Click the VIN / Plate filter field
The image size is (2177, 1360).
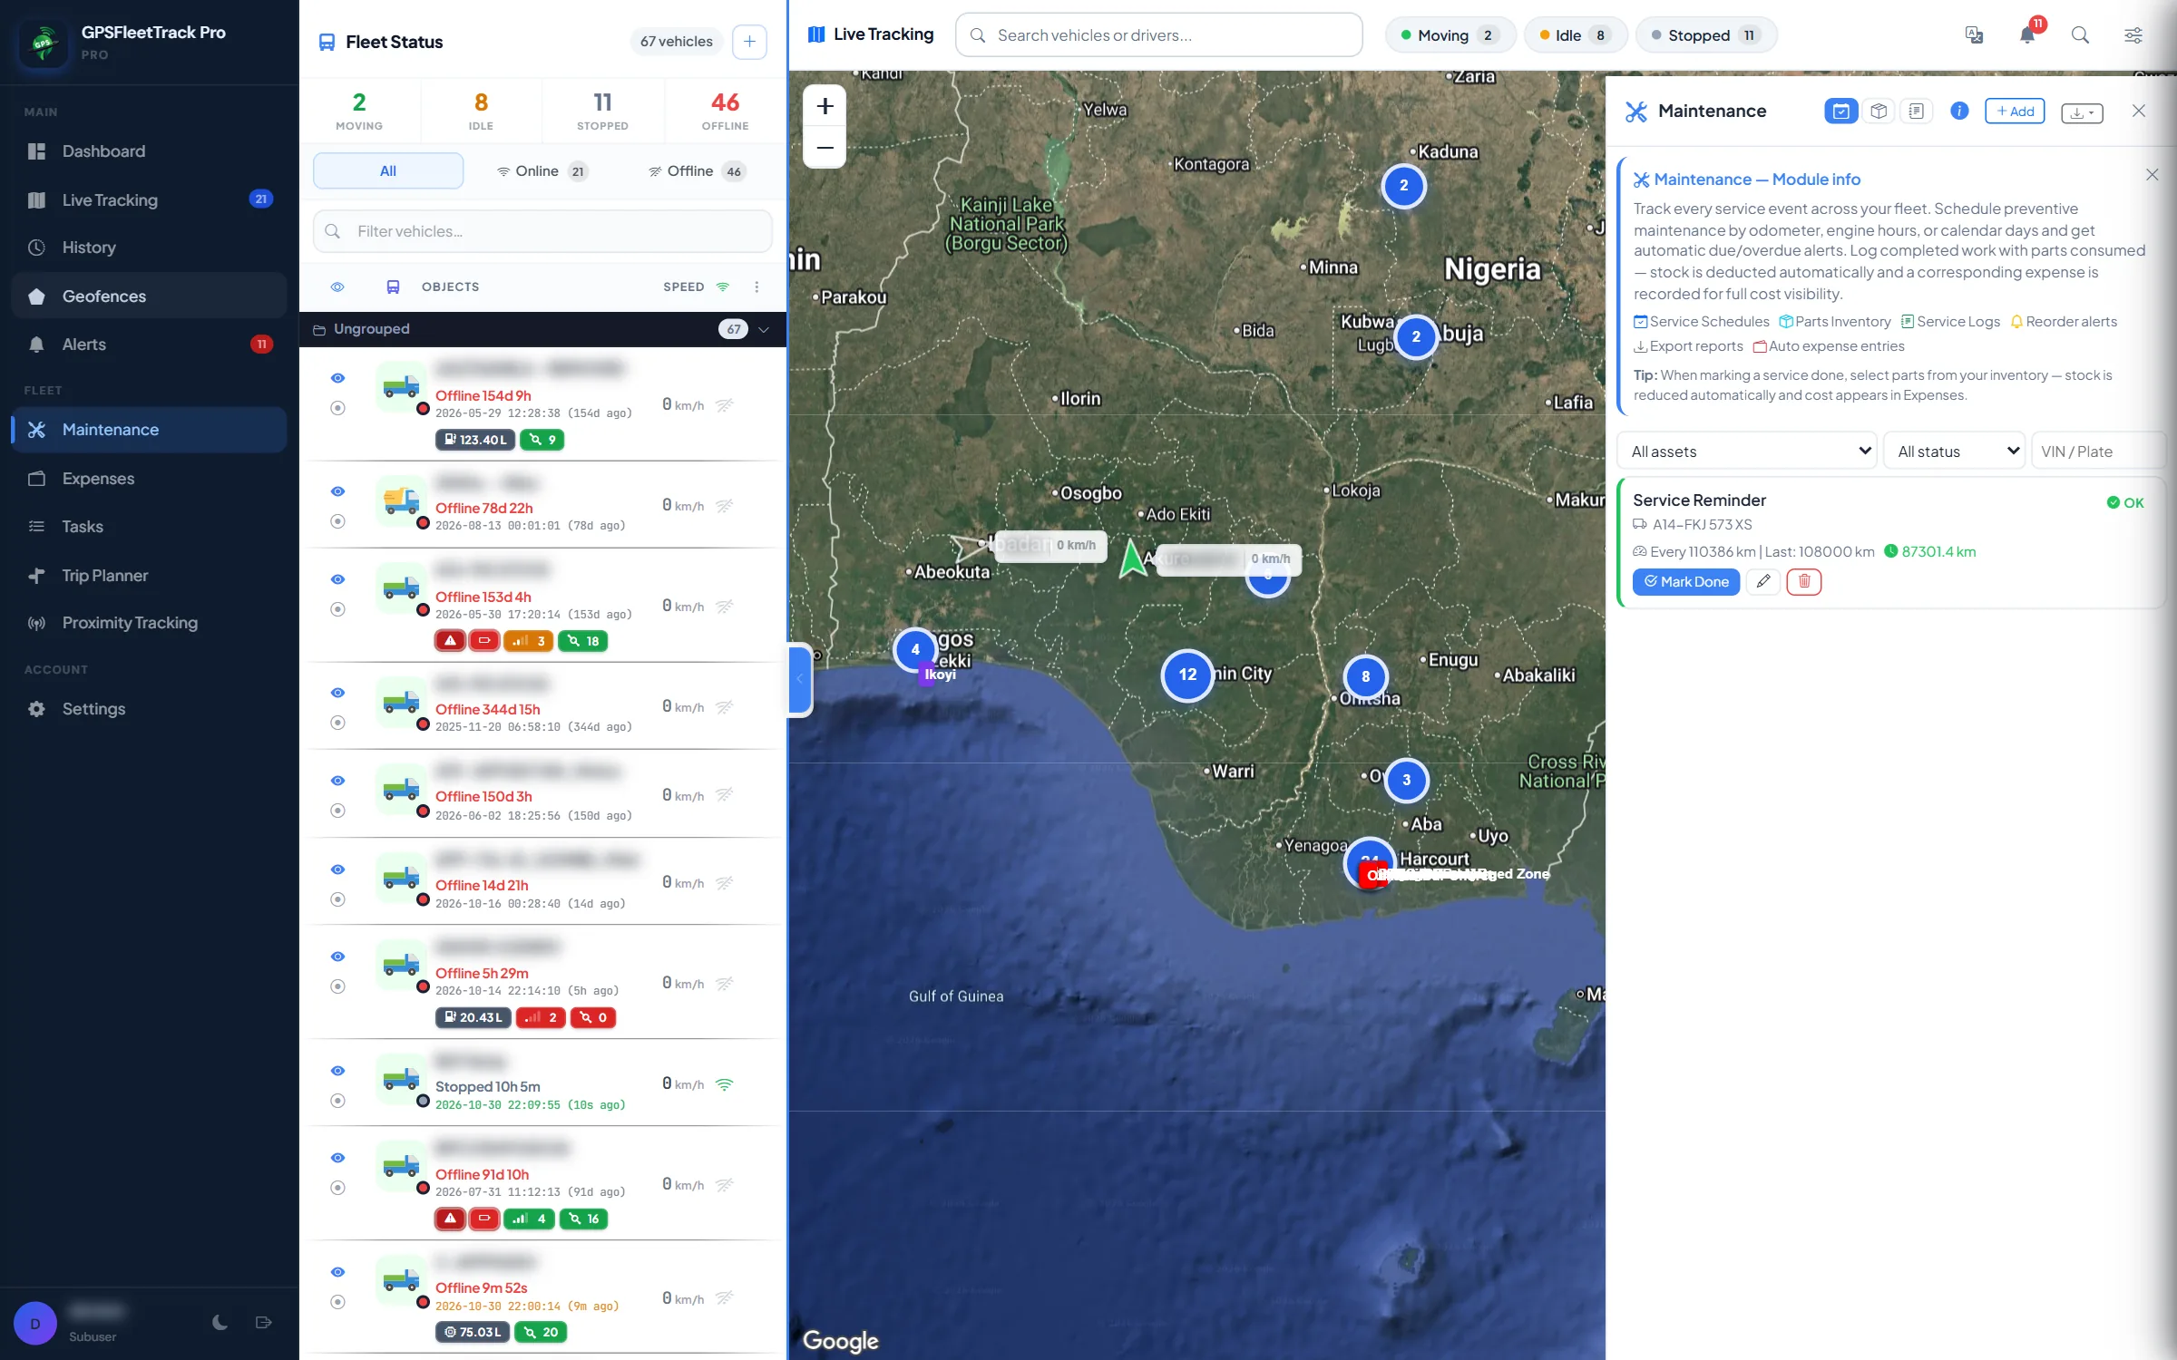pyautogui.click(x=2098, y=451)
